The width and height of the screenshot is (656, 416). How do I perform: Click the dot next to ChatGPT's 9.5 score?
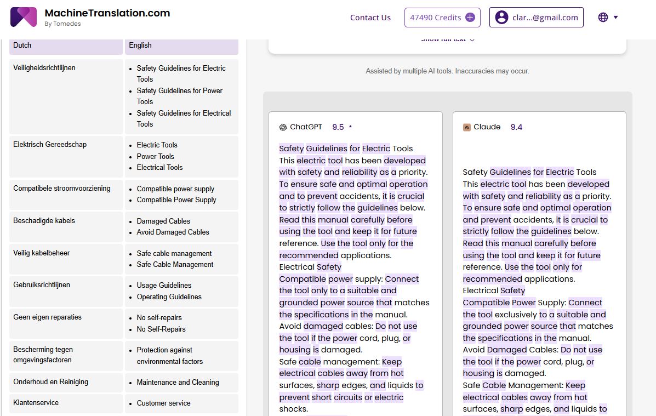tap(350, 127)
